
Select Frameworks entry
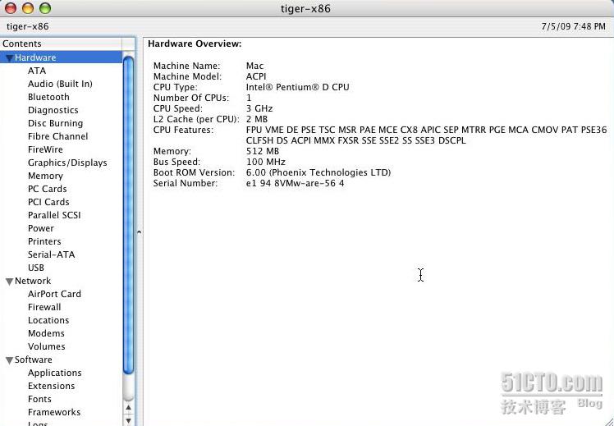click(54, 412)
